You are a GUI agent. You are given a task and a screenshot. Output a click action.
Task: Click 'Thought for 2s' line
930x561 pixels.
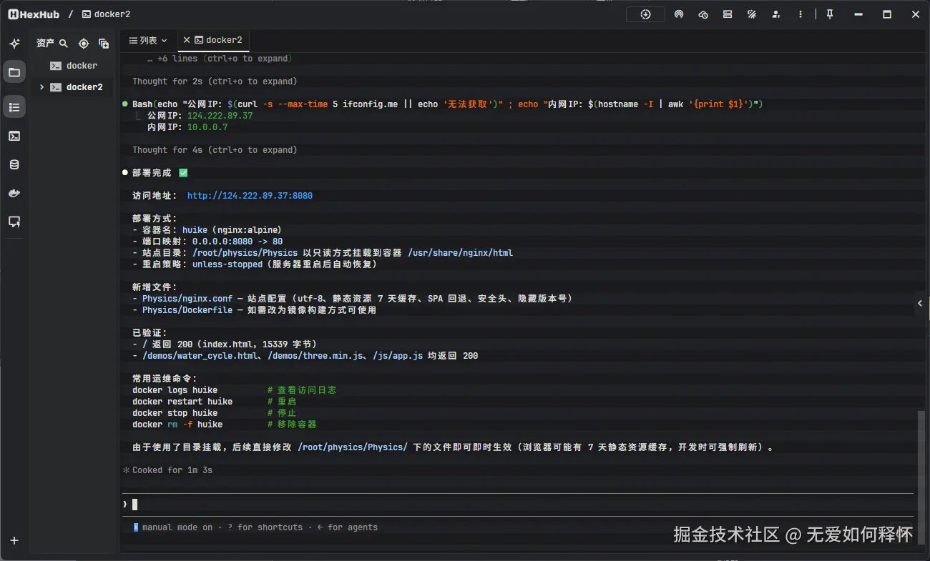tap(215, 81)
